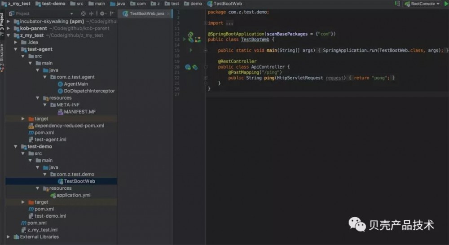Expand the kob-parent project node
Image resolution: width=449 pixels, height=245 pixels.
click(8, 28)
